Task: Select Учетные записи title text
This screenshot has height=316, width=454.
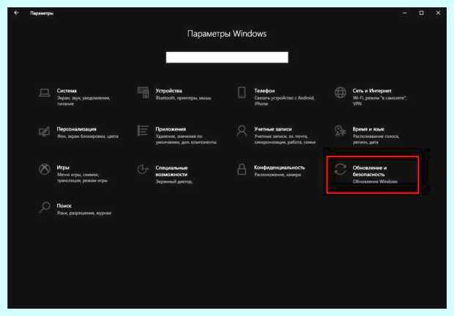Action: click(273, 129)
